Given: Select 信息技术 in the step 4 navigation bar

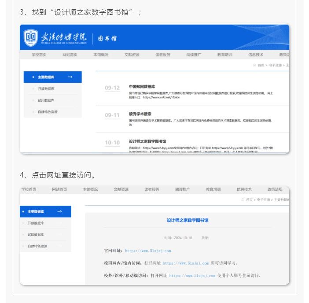Looking at the screenshot, I should [x=244, y=189].
